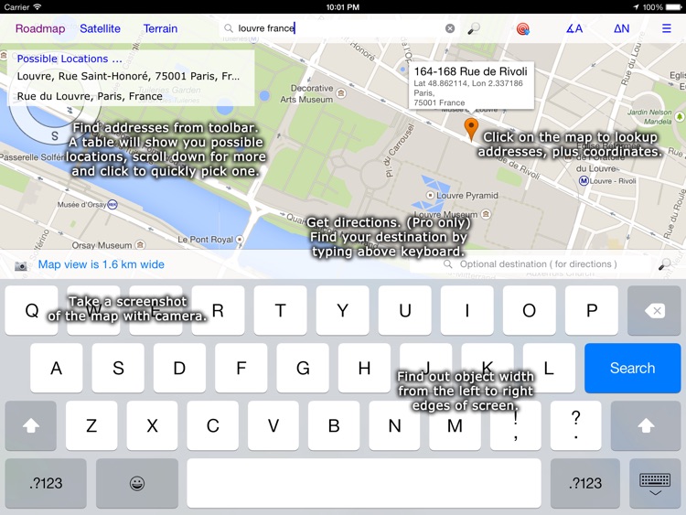Clear the search text with the X button

(450, 28)
